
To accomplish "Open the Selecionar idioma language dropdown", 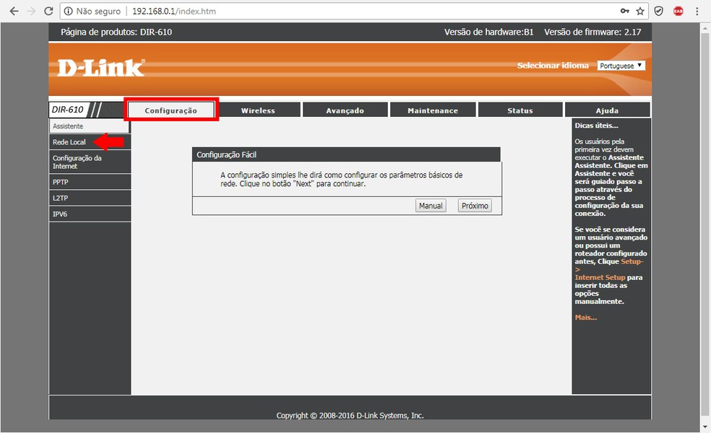I will 621,65.
